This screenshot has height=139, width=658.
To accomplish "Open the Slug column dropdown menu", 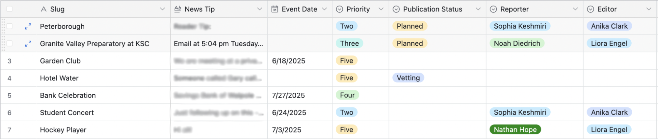I will point(162,9).
